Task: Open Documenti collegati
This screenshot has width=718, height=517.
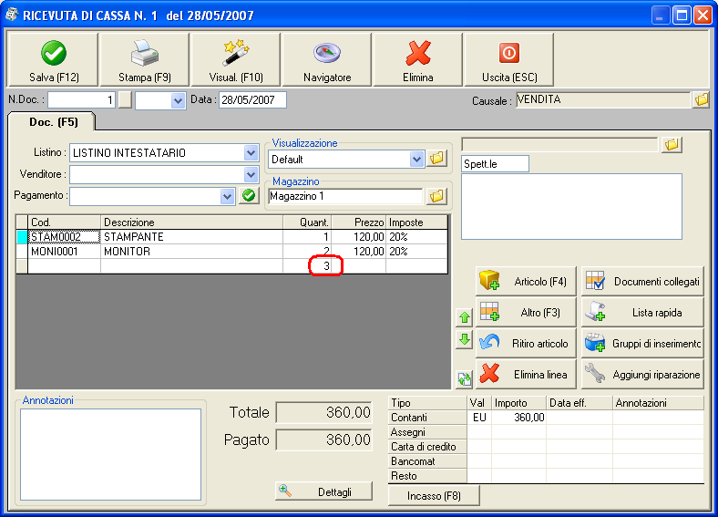Action: pos(642,282)
